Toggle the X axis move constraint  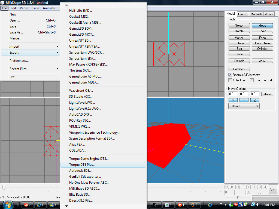coord(233,100)
